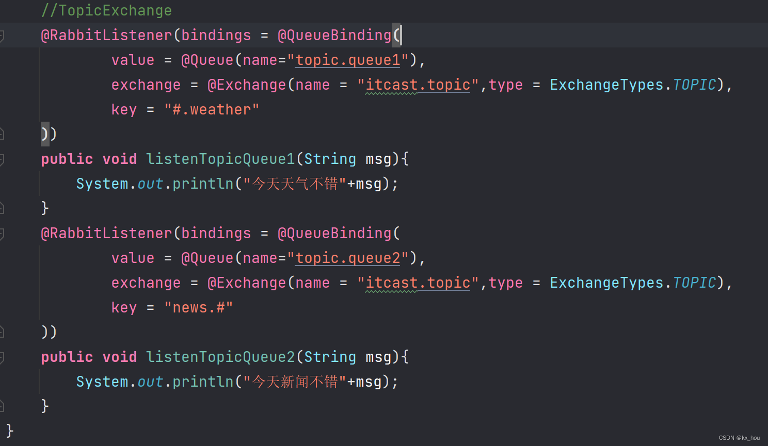Collapse first @RabbitListener annotation fold marker
Screen dimensions: 768x446
click(2, 36)
